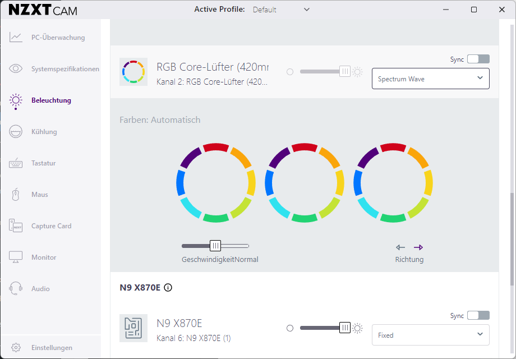Open Systemspezifikationen via the eye icon
The width and height of the screenshot is (516, 359).
16,69
